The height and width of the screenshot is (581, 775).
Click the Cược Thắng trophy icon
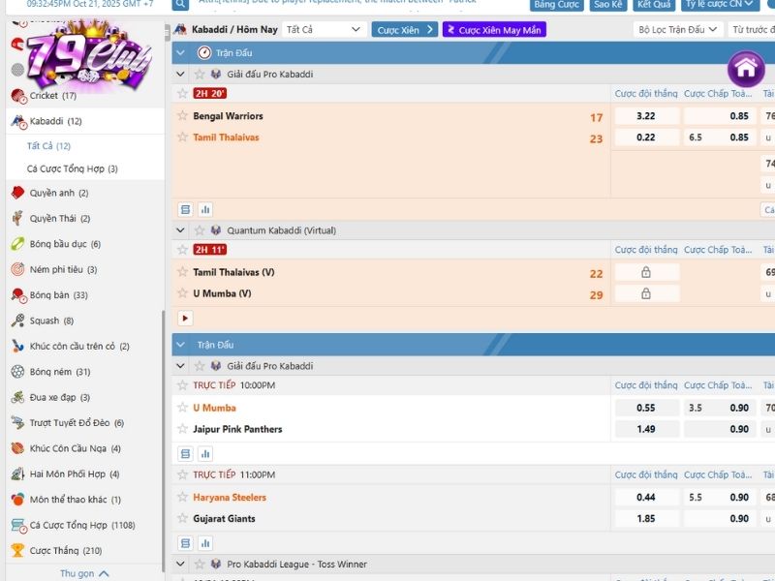pyautogui.click(x=17, y=550)
